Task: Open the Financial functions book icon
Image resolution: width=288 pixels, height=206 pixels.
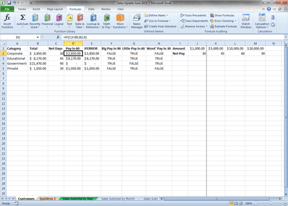Action: click(47, 18)
